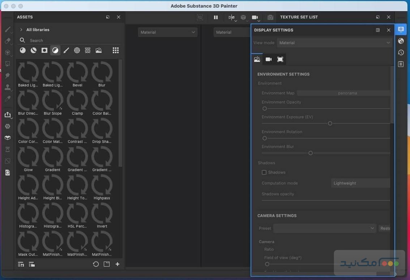The image size is (410, 280).
Task: Switch assets list to grid view
Action: point(115,50)
